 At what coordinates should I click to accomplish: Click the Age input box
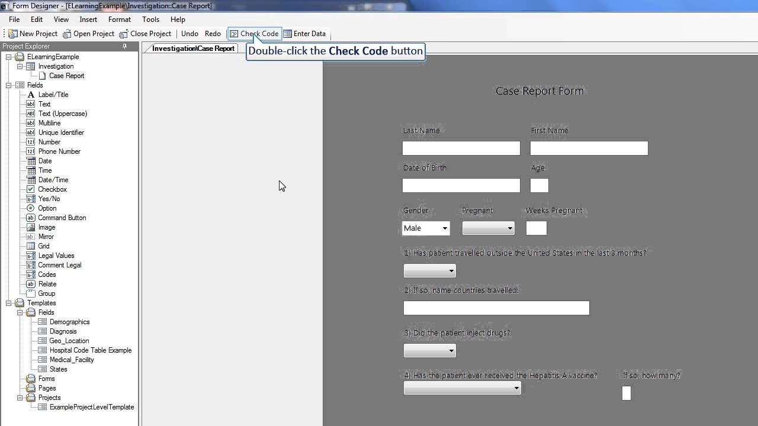click(x=539, y=185)
